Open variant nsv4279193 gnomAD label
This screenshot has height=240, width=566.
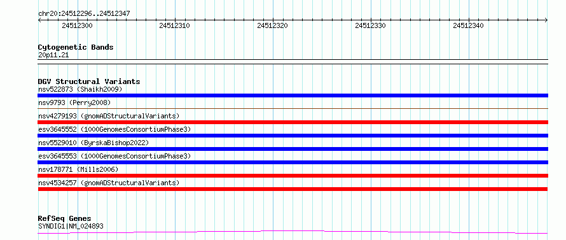pyautogui.click(x=109, y=116)
